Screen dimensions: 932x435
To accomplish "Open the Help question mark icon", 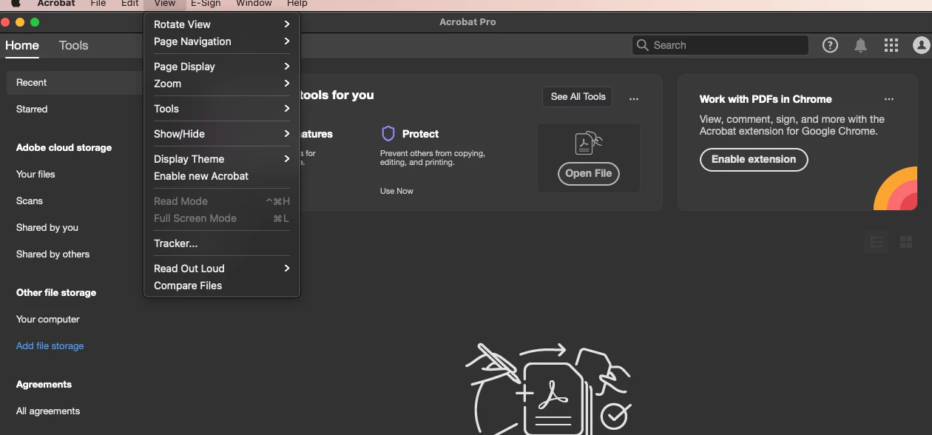I will (x=830, y=45).
